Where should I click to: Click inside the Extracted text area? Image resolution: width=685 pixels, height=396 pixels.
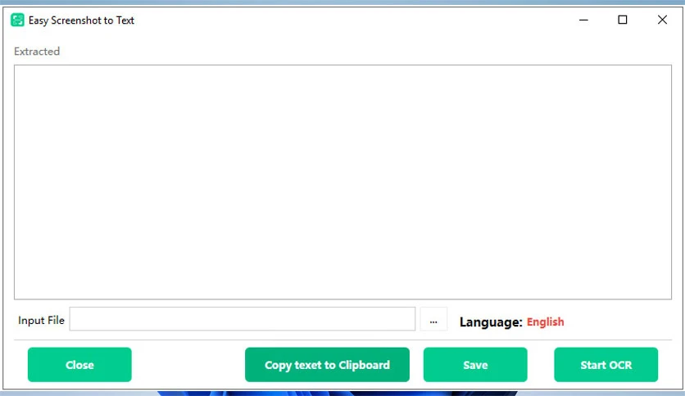tap(343, 182)
